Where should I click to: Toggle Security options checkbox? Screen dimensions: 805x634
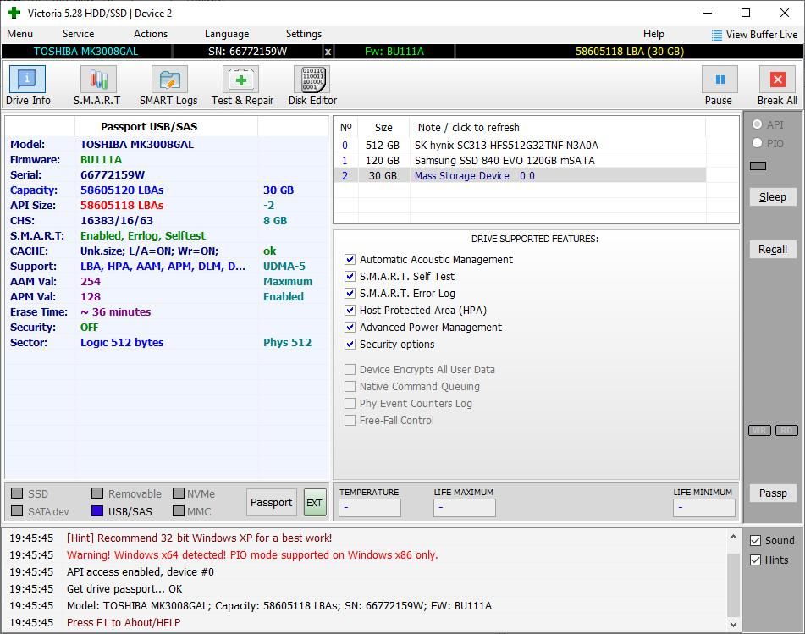[x=350, y=344]
